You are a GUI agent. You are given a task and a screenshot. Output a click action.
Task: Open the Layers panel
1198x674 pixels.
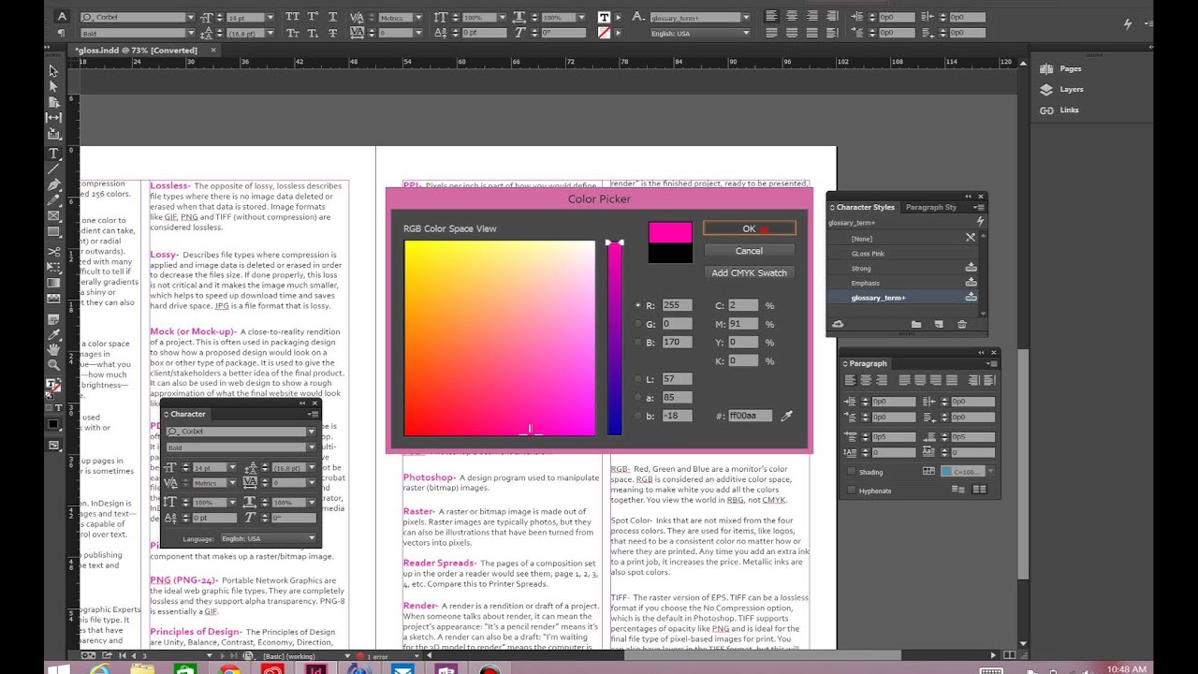[1071, 89]
